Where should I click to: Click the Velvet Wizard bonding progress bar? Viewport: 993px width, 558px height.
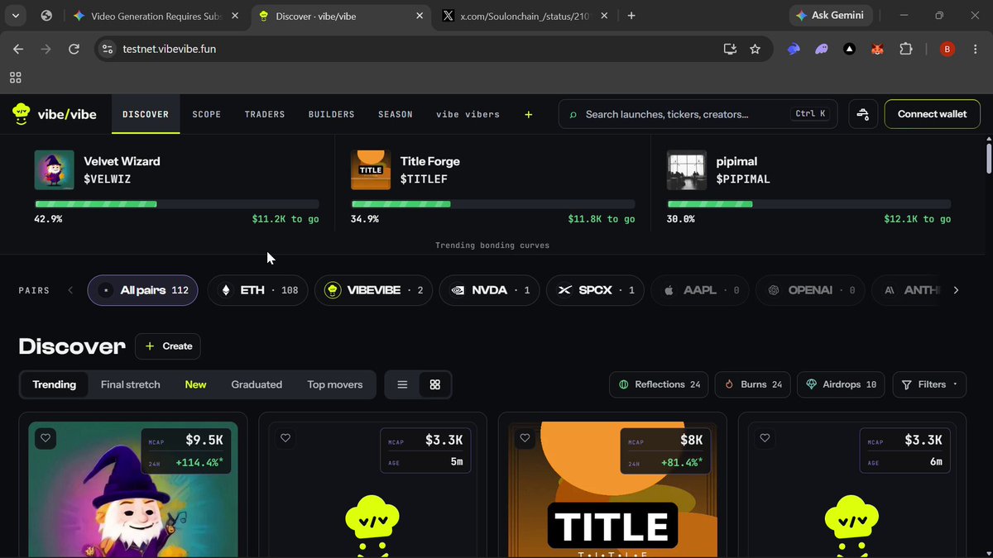point(177,204)
